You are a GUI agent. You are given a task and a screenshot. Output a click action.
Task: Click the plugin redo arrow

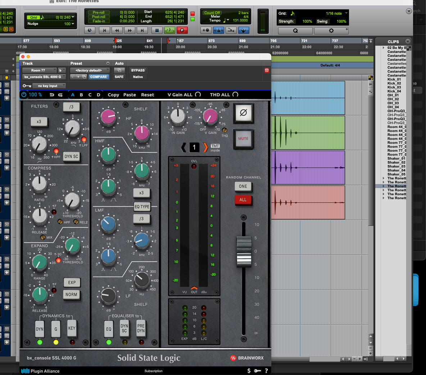(x=60, y=95)
